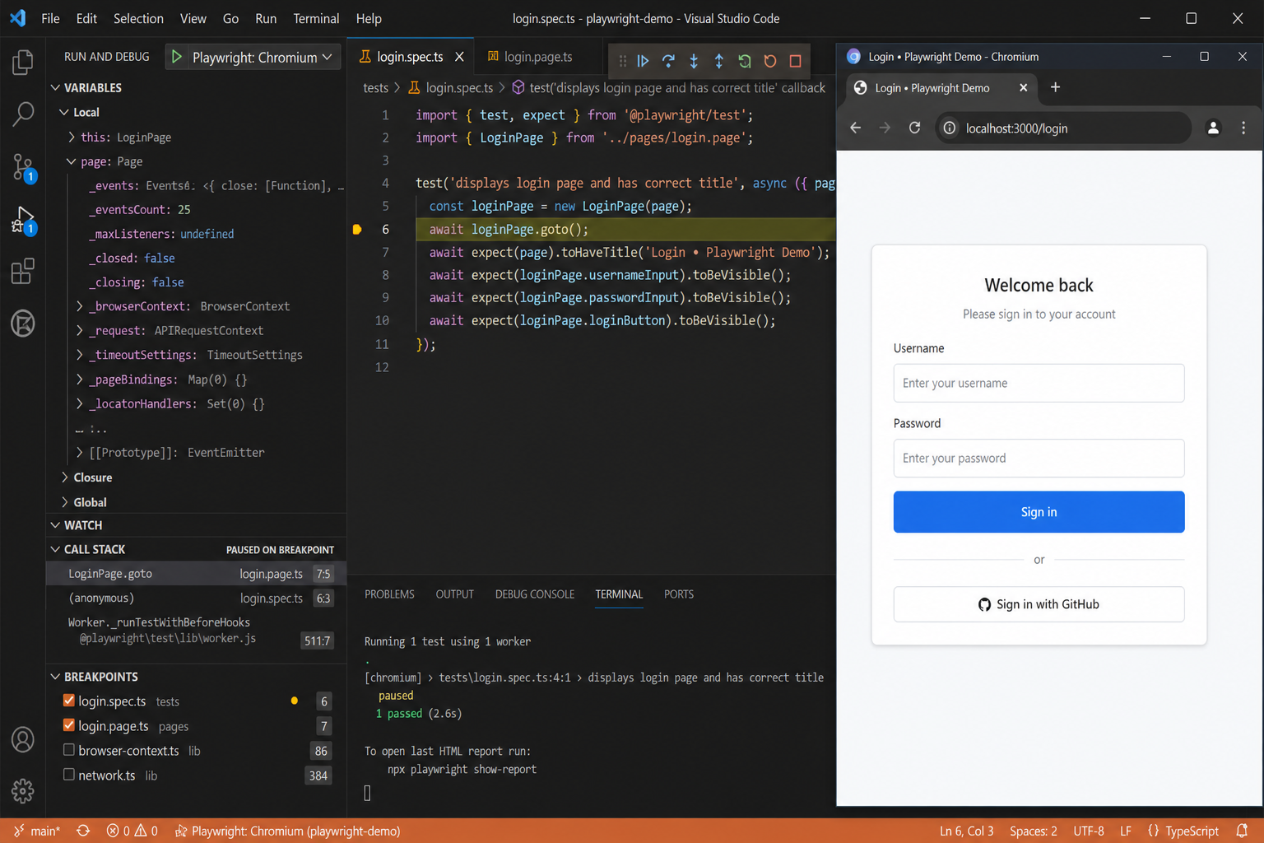Click Continue in debug toolbar

pos(643,61)
